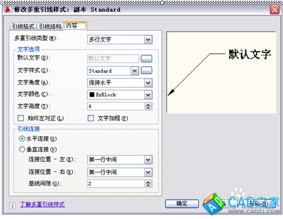The width and height of the screenshot is (283, 219).
Task: Click the 文字高度 input field
Action: [x=116, y=106]
